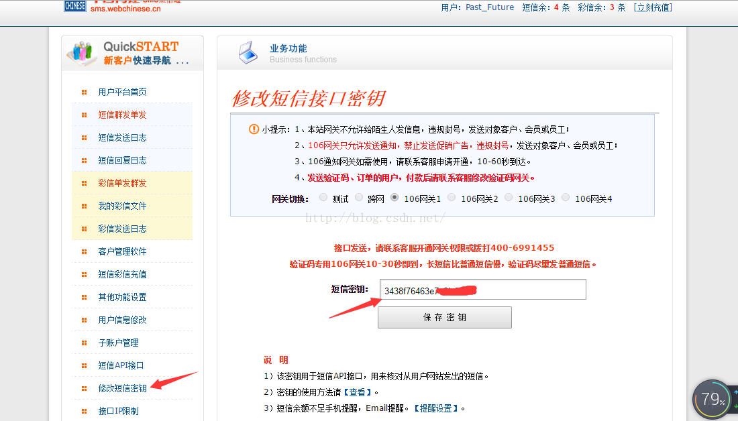738x421 pixels.
Task: Go to 短信彩信充值 page
Action: [122, 275]
